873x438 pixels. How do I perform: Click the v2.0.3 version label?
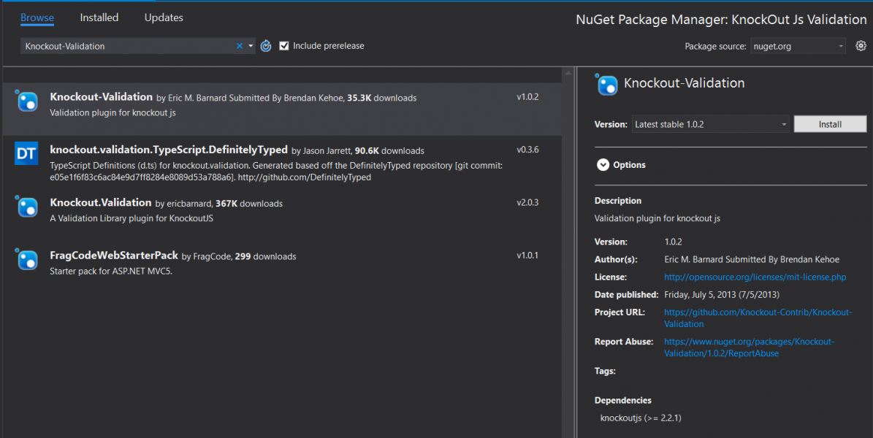coord(527,203)
